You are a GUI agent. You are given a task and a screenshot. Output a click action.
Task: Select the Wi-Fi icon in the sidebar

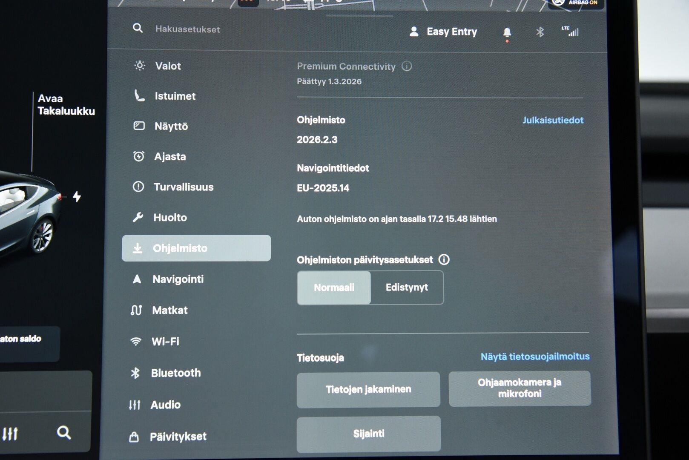[x=135, y=341]
